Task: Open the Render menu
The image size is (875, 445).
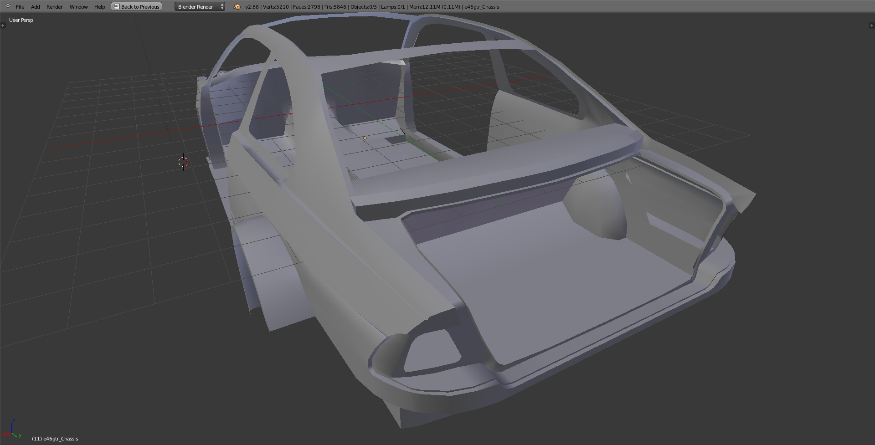Action: pos(55,7)
